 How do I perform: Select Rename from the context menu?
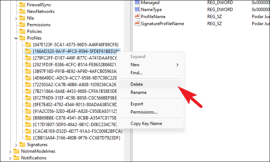138,92
